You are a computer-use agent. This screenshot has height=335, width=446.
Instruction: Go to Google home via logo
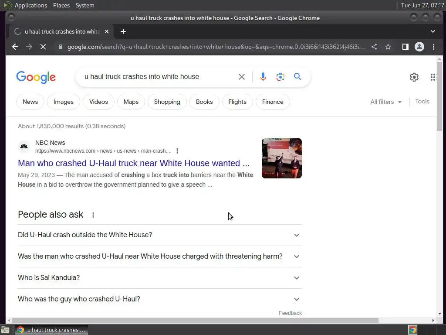(36, 77)
